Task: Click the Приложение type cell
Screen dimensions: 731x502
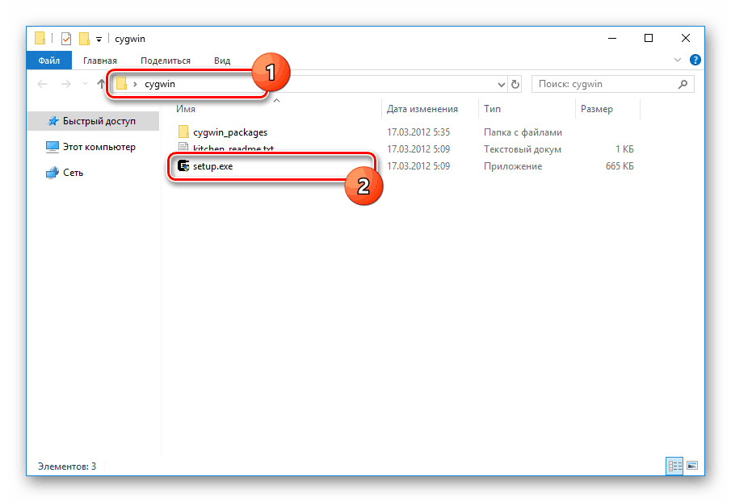Action: (513, 166)
